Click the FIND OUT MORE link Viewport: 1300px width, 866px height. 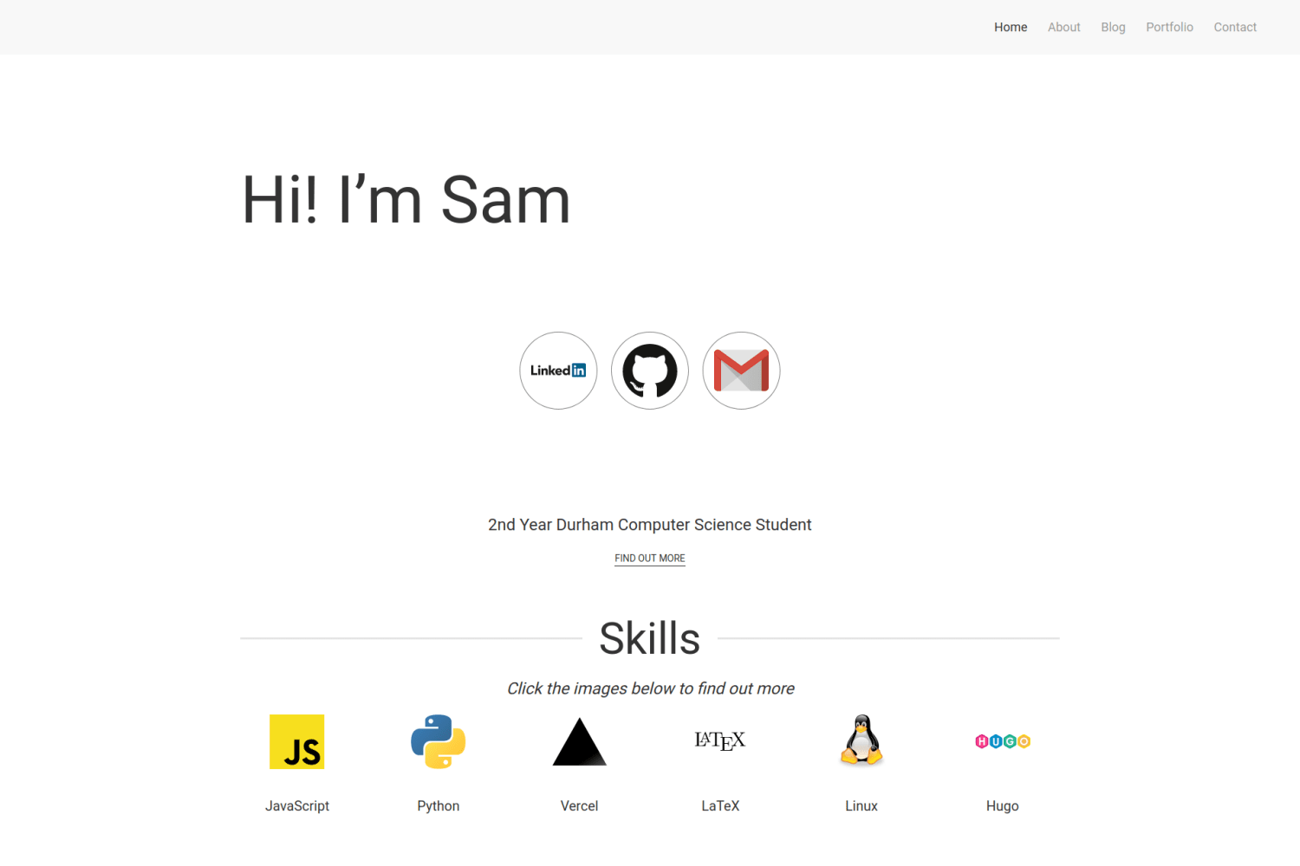[x=649, y=558]
